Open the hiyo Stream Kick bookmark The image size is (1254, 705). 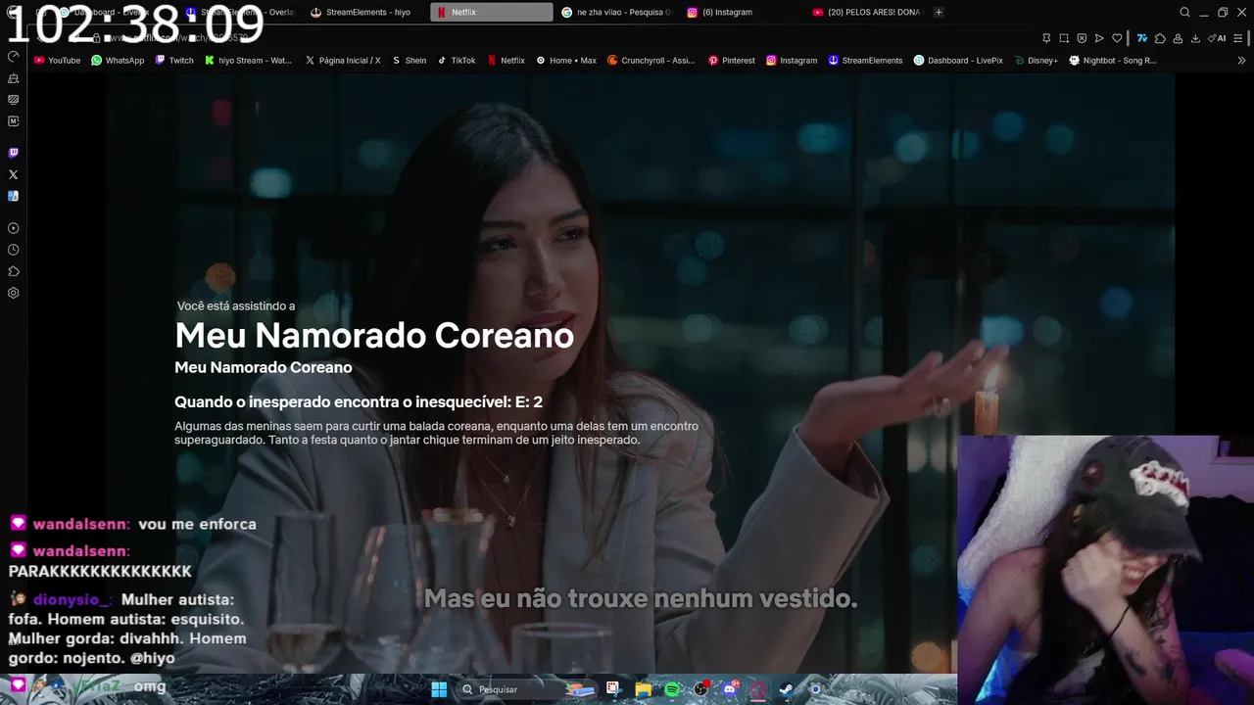(x=249, y=60)
